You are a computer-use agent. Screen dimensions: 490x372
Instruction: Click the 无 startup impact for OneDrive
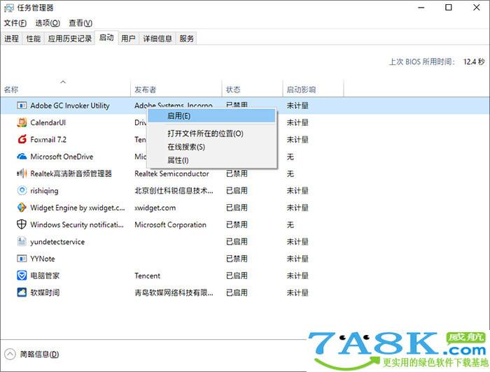[x=290, y=157]
